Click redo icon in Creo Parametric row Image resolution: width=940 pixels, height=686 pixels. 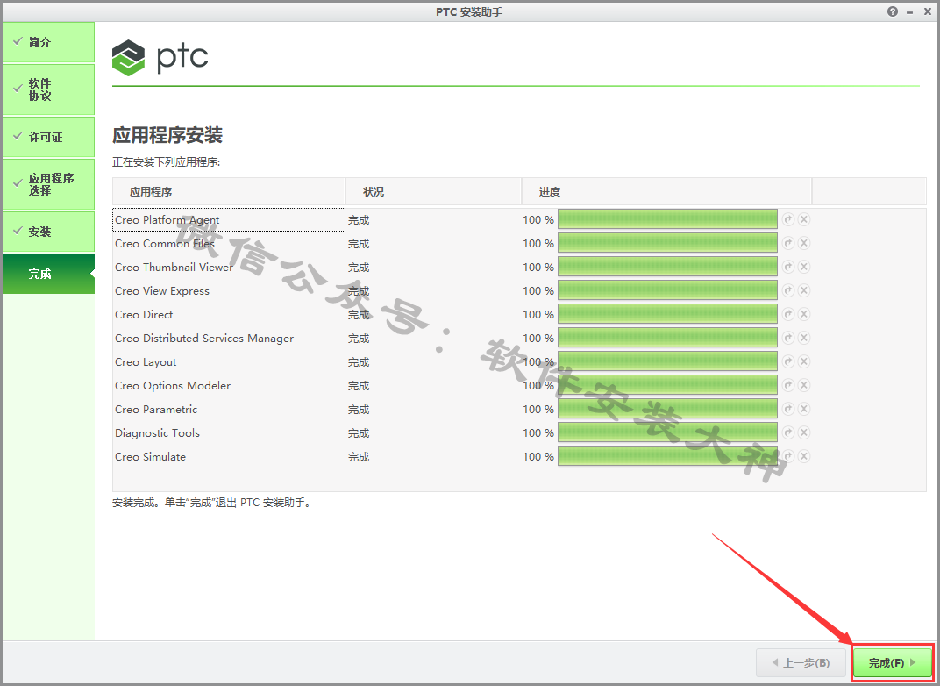(x=788, y=409)
